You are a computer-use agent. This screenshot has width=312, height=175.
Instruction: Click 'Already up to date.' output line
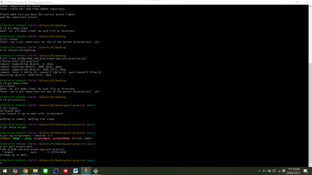click(14, 155)
